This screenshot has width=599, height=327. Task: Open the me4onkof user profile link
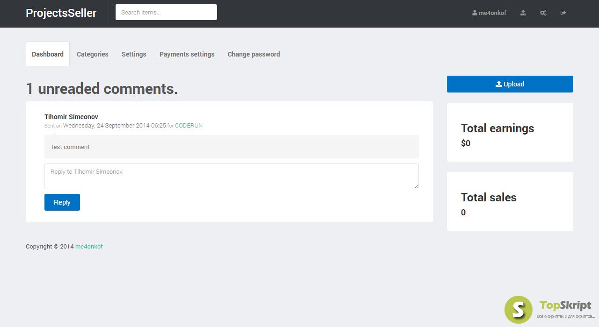point(489,13)
